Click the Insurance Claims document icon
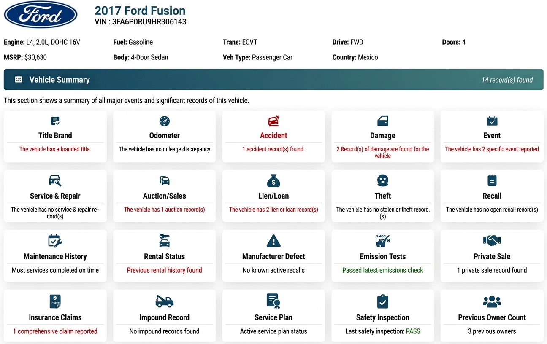The image size is (547, 344). click(x=55, y=302)
